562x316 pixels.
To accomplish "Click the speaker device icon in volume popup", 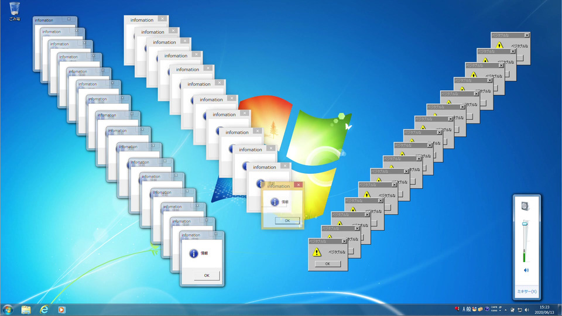I will [x=525, y=207].
